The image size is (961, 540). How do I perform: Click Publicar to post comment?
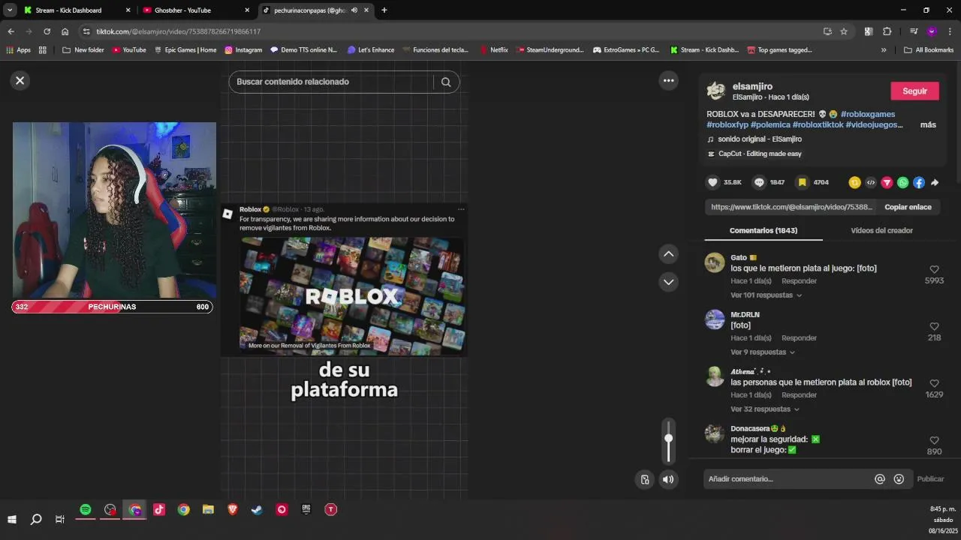click(x=930, y=479)
